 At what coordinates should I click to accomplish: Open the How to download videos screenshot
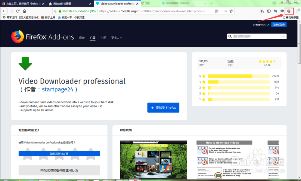[224, 160]
